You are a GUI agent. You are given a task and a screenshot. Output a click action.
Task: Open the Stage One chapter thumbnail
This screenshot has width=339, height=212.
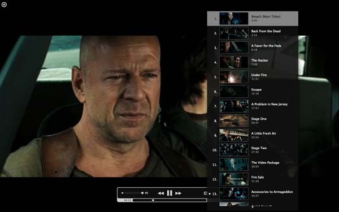coord(234,121)
